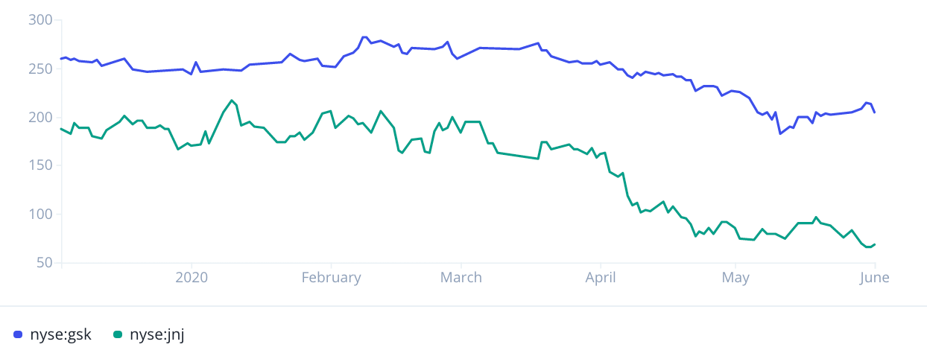Click the 150 y-axis label

pos(41,165)
